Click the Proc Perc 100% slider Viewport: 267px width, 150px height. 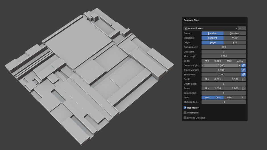tap(212, 98)
